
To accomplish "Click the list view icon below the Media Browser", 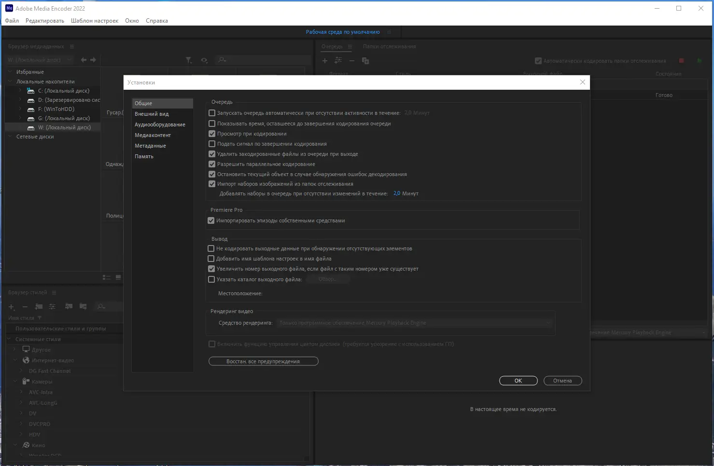I will pos(107,277).
